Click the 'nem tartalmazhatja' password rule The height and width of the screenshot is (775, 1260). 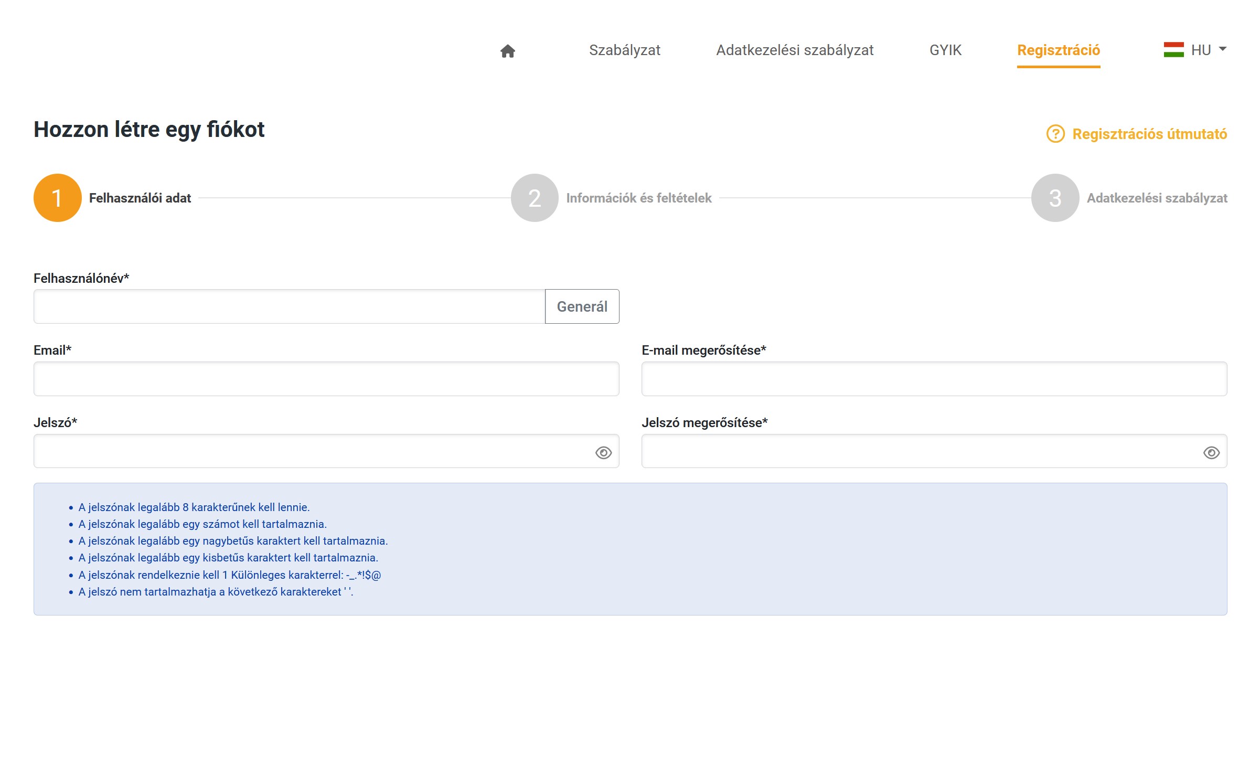[216, 592]
